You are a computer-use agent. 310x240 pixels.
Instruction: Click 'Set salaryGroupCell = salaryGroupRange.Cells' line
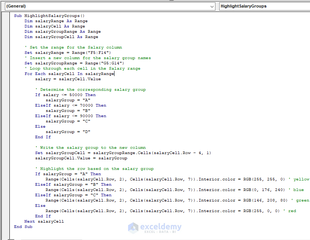click(123, 153)
